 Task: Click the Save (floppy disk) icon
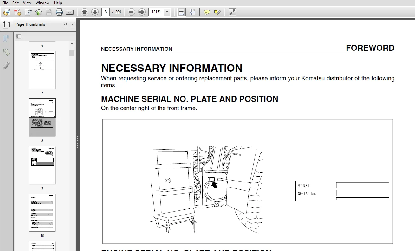(49, 12)
